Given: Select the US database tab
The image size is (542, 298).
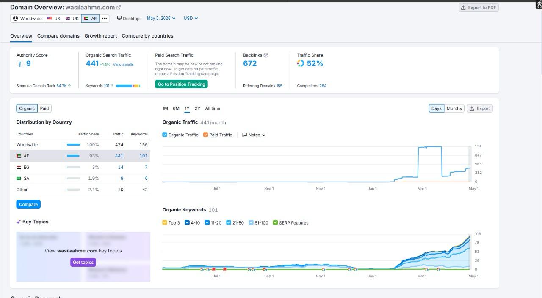Looking at the screenshot, I should pos(54,19).
